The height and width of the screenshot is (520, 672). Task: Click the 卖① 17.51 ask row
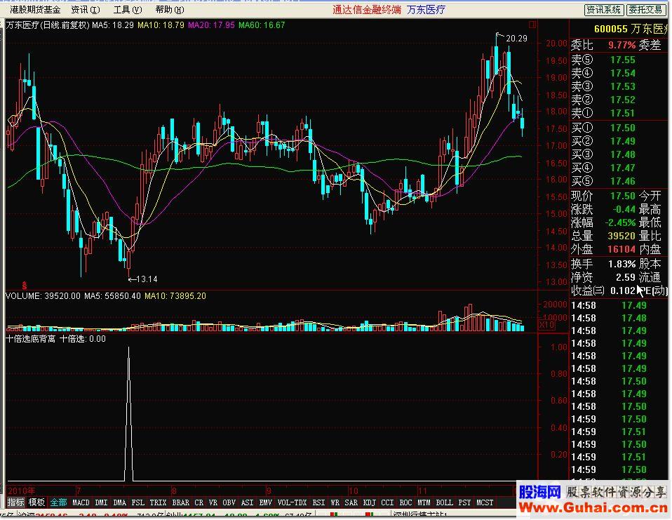pyautogui.click(x=603, y=113)
